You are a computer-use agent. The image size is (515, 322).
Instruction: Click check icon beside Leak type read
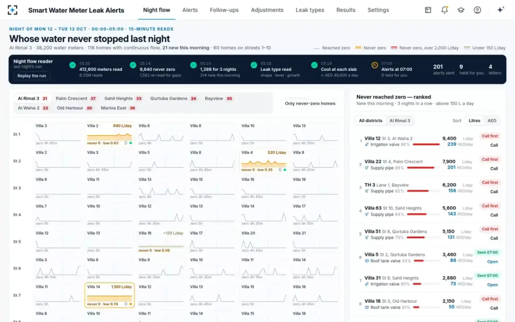(254, 65)
